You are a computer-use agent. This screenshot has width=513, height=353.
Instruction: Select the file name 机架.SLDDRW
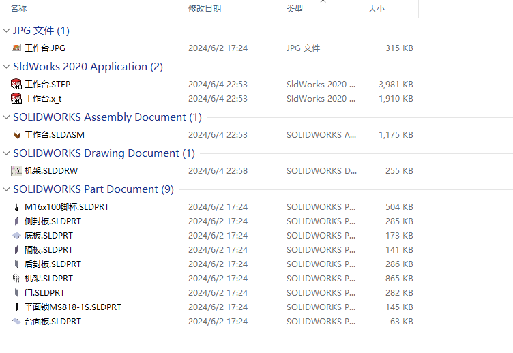(51, 171)
